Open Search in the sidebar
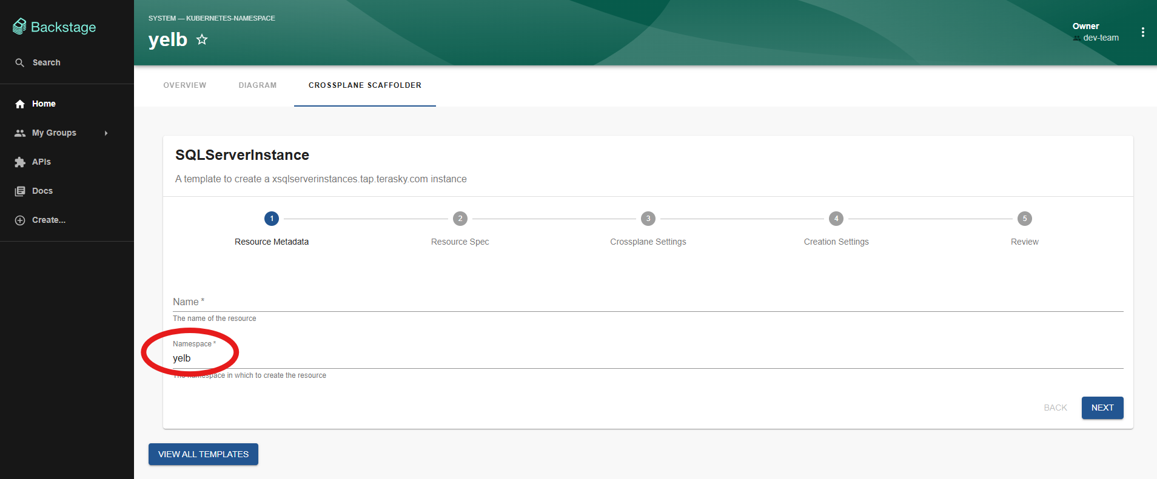1157x479 pixels. click(x=67, y=62)
